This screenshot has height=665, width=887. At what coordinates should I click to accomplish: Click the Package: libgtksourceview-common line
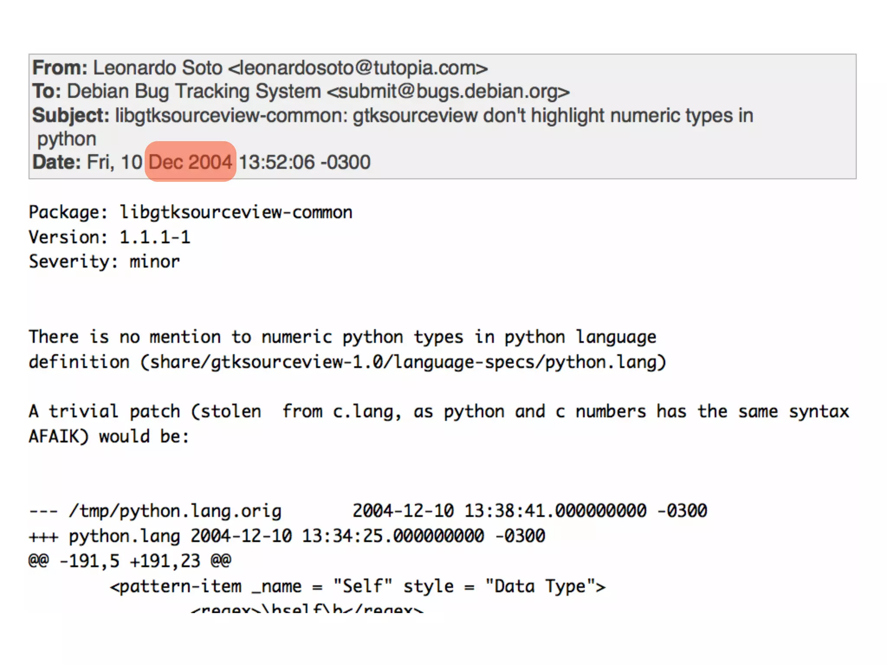tap(191, 212)
